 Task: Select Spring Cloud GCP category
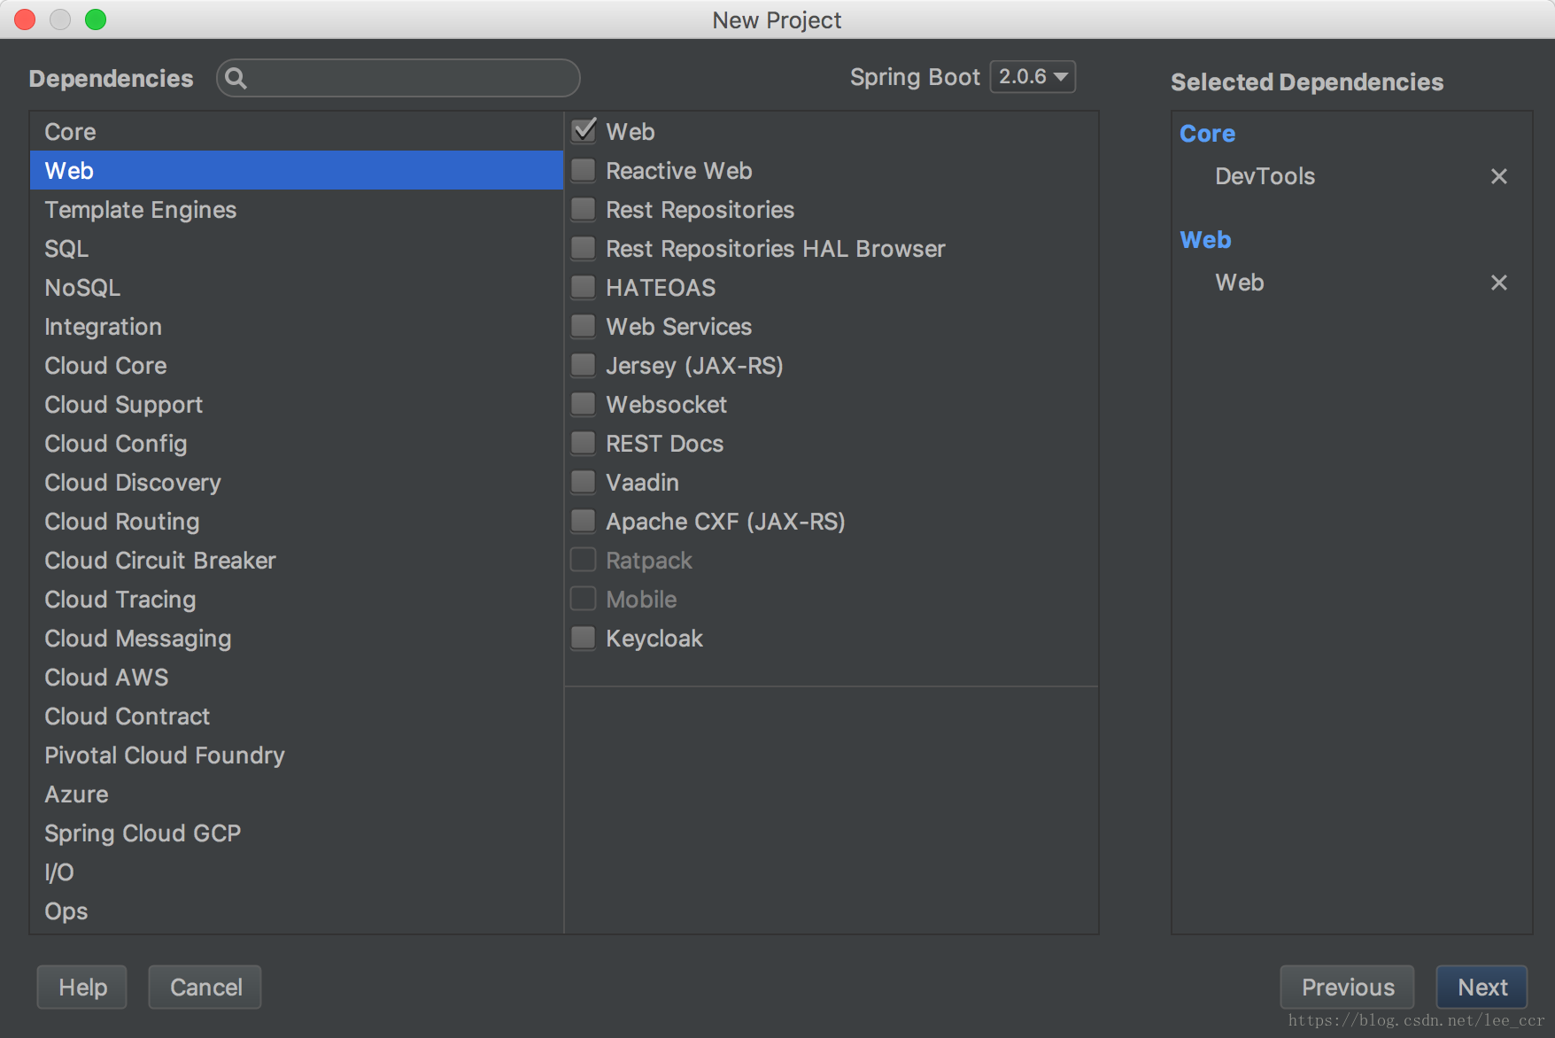(297, 833)
